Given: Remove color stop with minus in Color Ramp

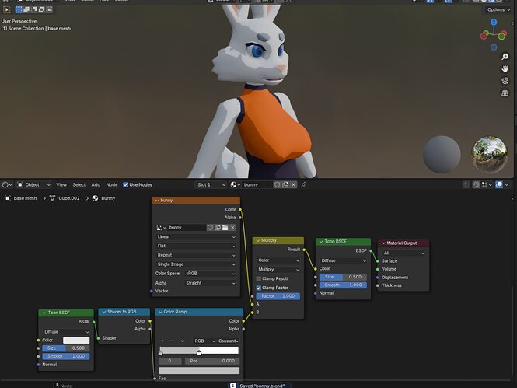Looking at the screenshot, I should pos(172,341).
